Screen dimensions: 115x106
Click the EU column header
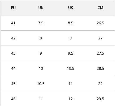pyautogui.click(x=13, y=8)
